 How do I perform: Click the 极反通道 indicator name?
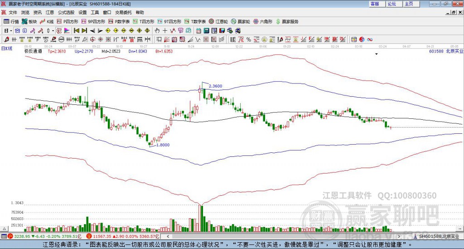coord(33,51)
